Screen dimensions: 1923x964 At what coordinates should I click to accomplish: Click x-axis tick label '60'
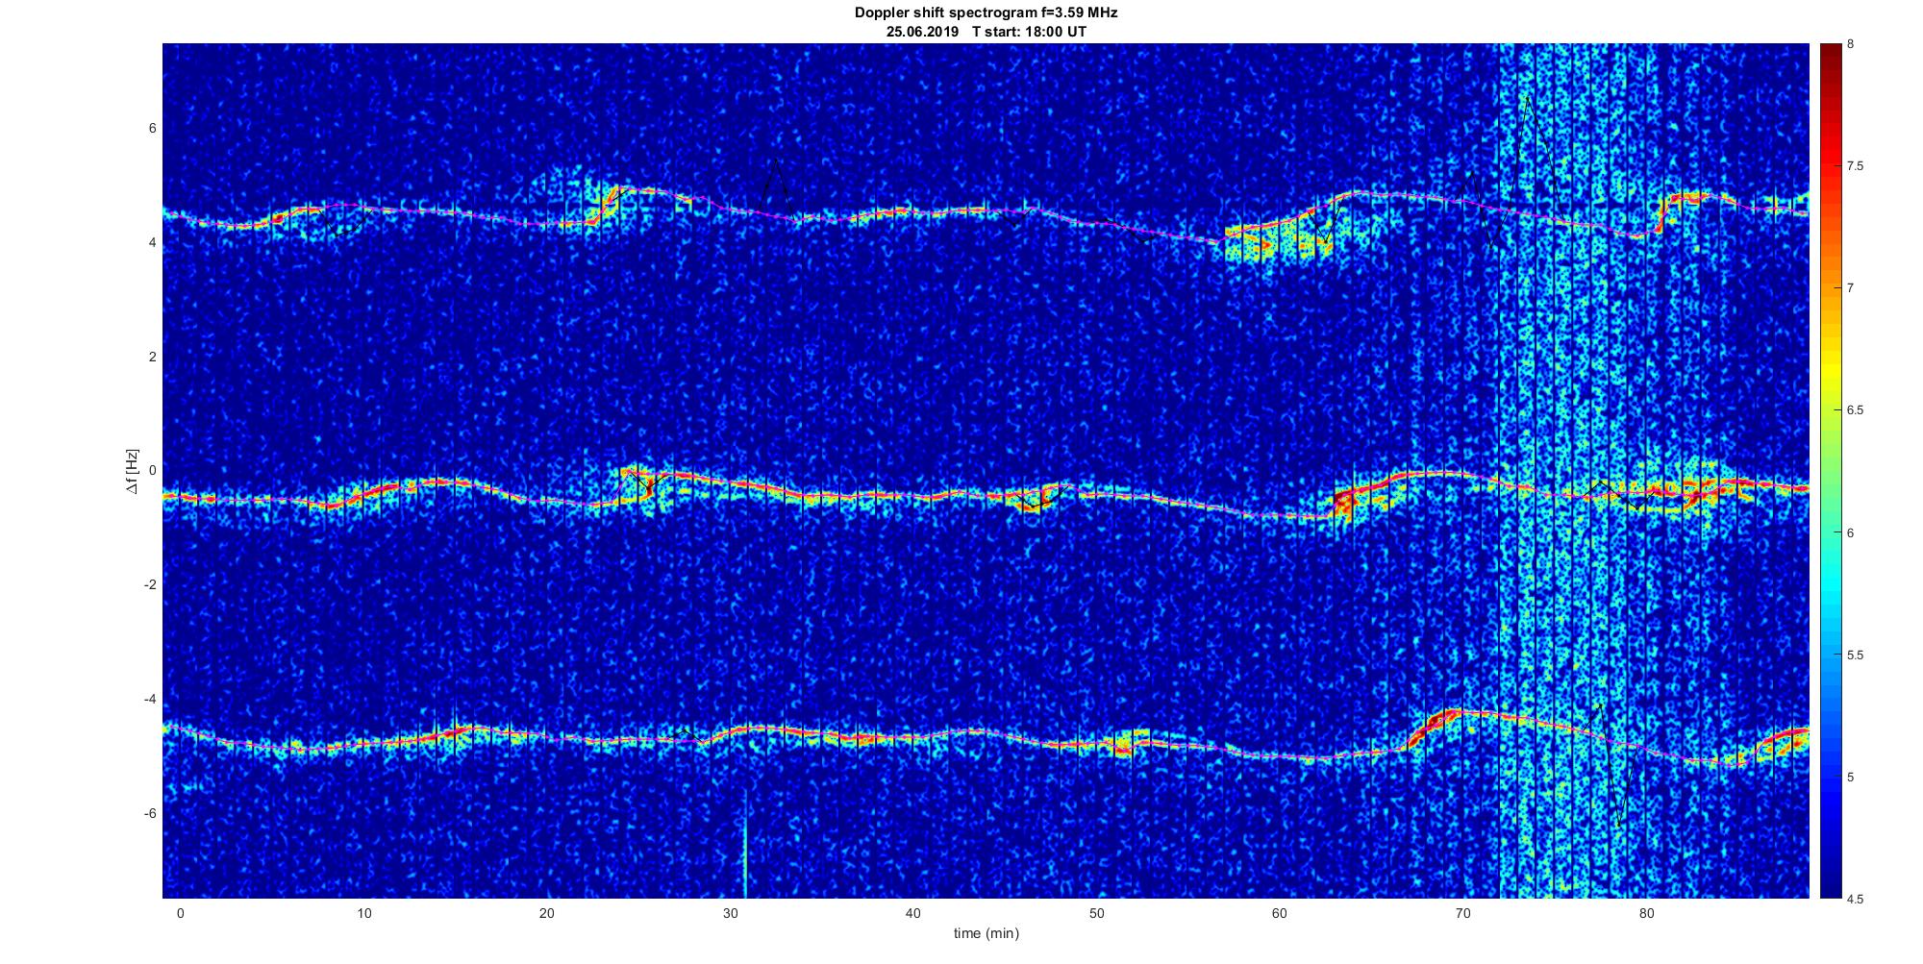point(1280,913)
